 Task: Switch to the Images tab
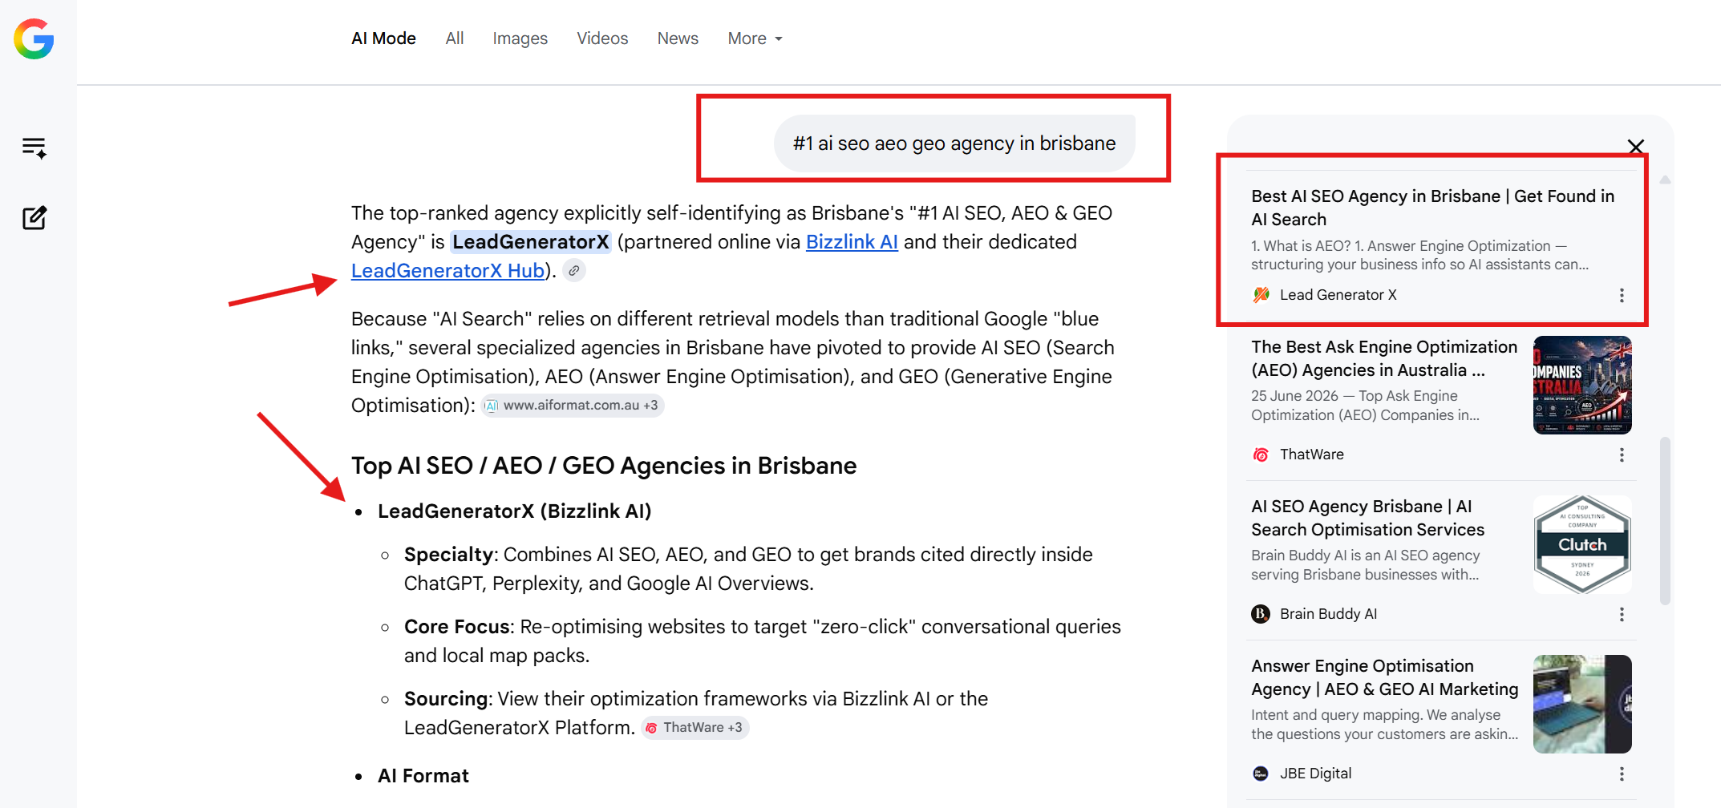pos(520,38)
